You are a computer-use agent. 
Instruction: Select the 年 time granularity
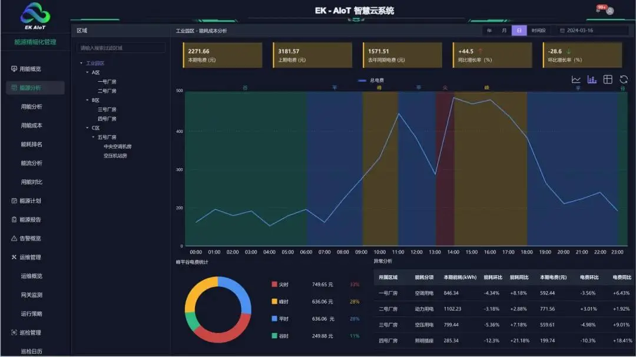point(489,31)
